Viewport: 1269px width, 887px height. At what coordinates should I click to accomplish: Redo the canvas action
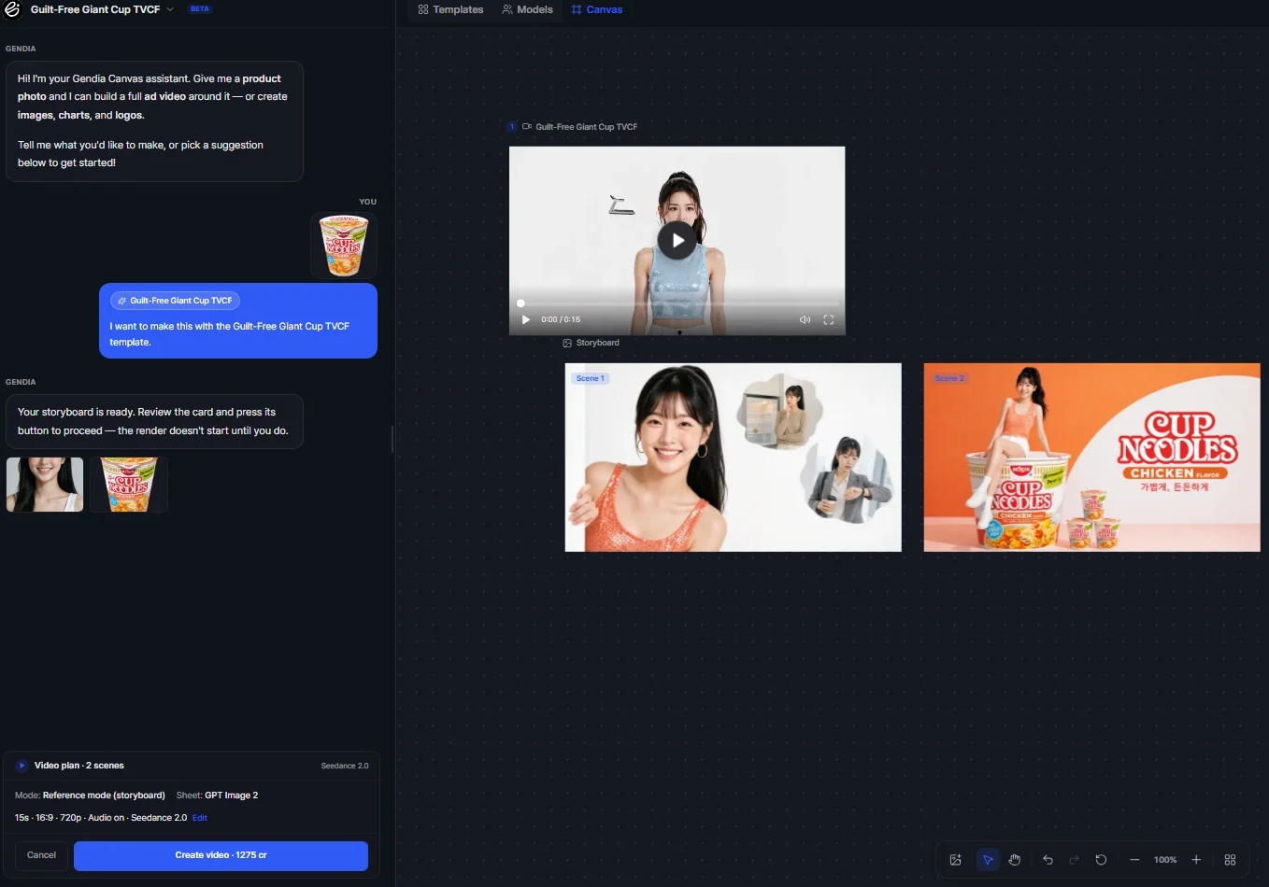tap(1074, 860)
